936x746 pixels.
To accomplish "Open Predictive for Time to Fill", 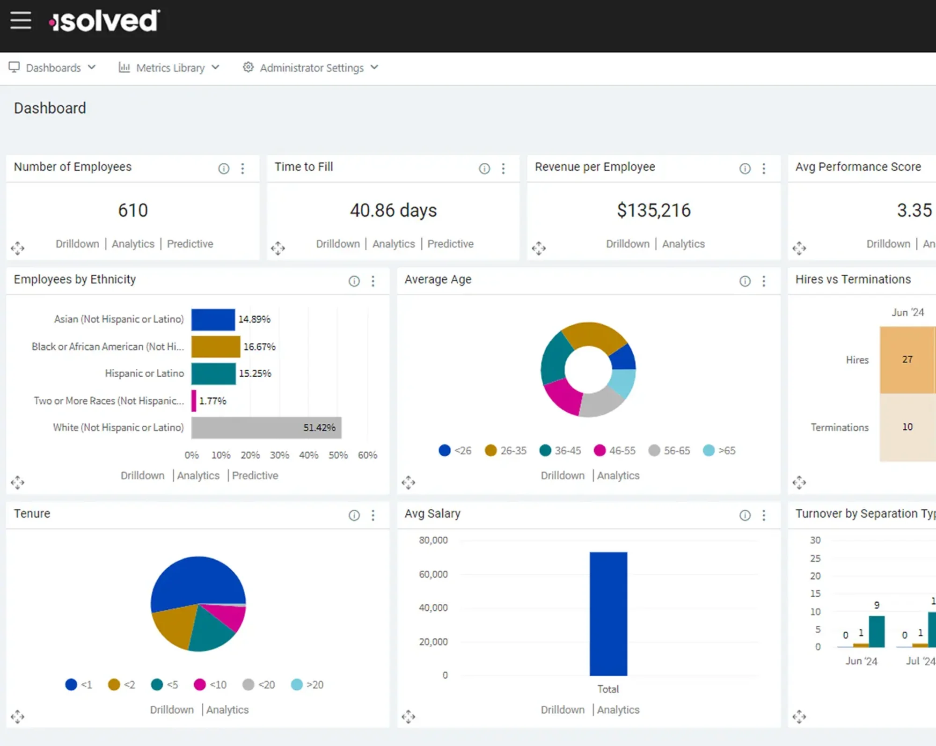I will click(450, 244).
